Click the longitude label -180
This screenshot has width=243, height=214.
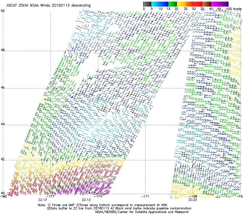click(3, 197)
